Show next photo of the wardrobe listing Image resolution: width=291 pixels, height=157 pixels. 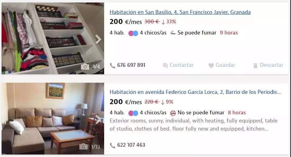coord(98,39)
